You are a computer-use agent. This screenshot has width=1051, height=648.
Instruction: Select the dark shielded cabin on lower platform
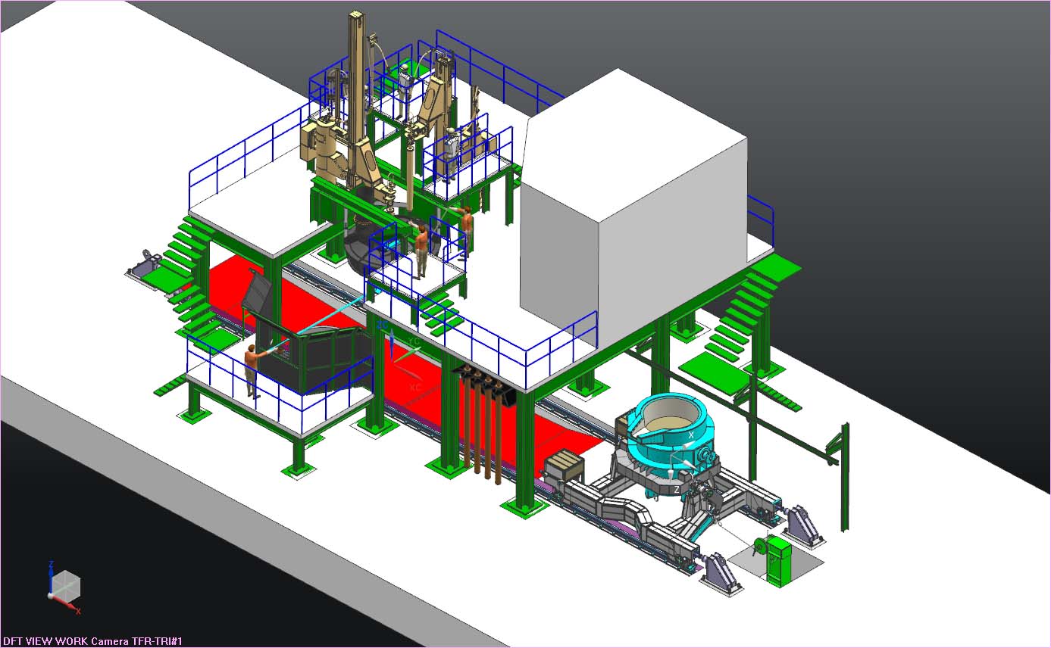(x=326, y=356)
